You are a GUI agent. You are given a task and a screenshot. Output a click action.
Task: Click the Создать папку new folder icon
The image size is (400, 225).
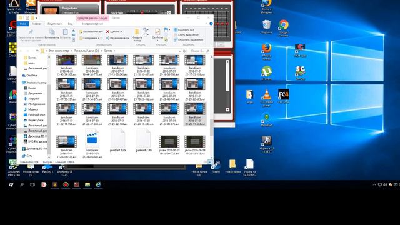(x=137, y=32)
